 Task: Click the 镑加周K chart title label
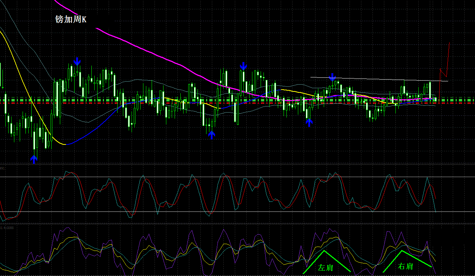(x=71, y=19)
